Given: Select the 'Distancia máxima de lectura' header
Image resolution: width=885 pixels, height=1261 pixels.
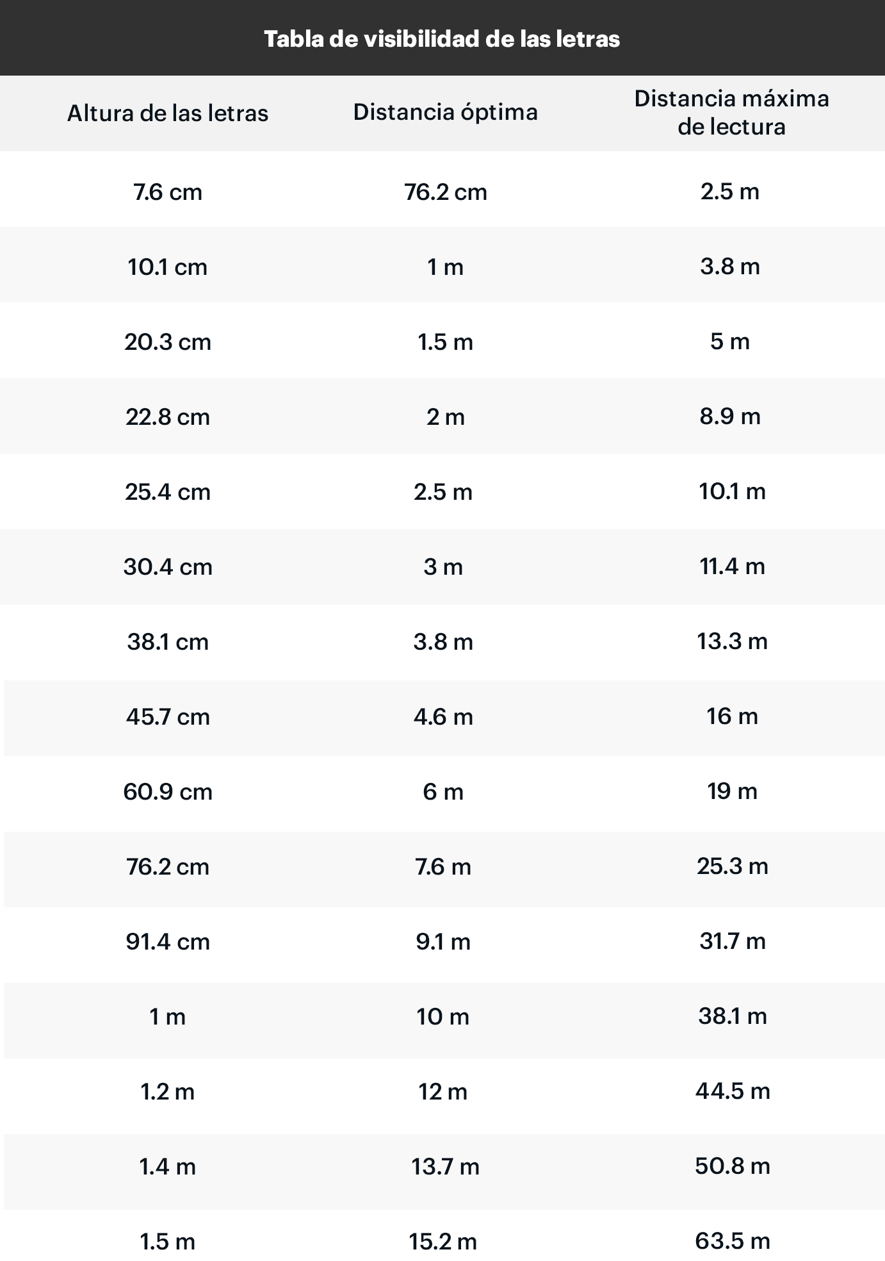Looking at the screenshot, I should tap(731, 112).
